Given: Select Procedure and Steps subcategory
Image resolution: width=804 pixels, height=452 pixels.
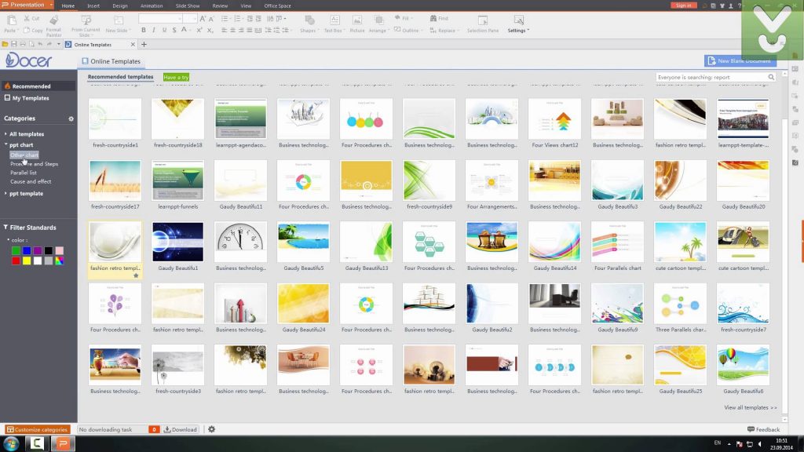Looking at the screenshot, I should (x=34, y=164).
